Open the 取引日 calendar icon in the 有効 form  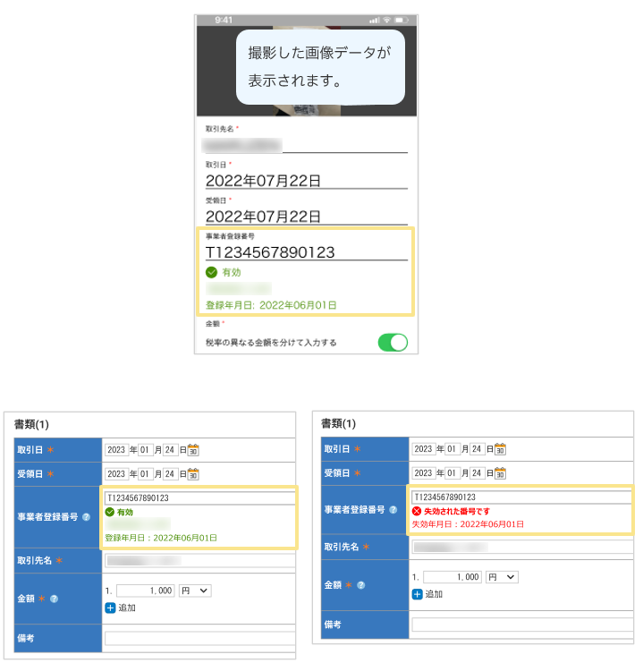[x=193, y=450]
